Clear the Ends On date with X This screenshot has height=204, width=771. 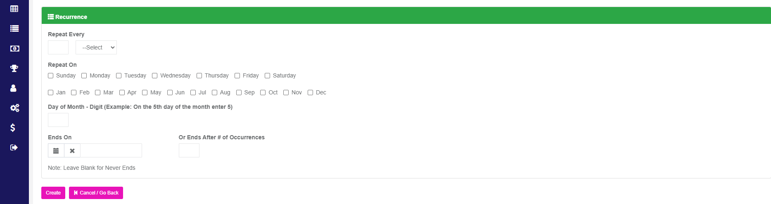[72, 150]
